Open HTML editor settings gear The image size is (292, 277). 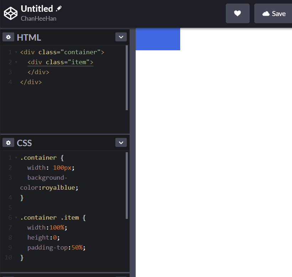pos(9,37)
